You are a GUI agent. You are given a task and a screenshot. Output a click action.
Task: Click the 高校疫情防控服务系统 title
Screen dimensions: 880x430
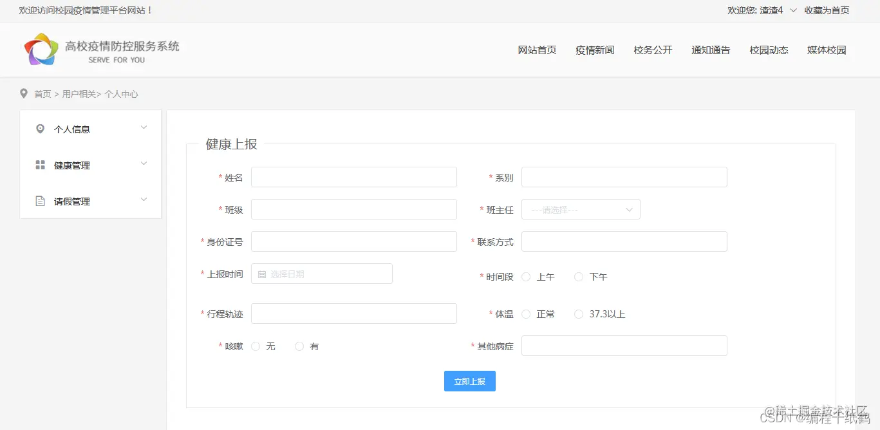tap(122, 46)
